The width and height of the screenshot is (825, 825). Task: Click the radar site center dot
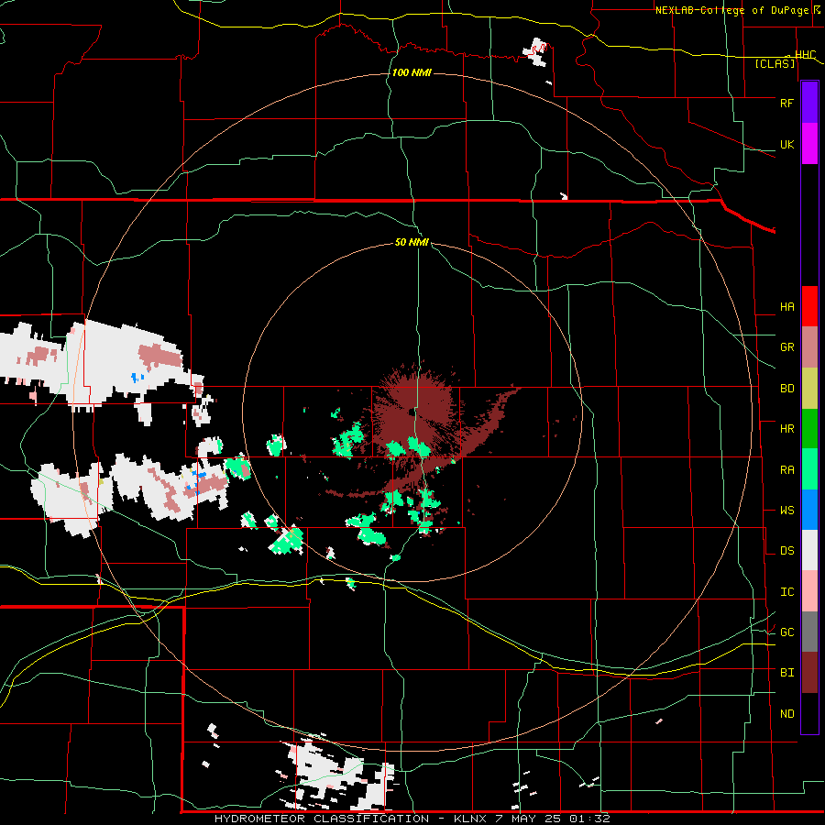point(411,412)
